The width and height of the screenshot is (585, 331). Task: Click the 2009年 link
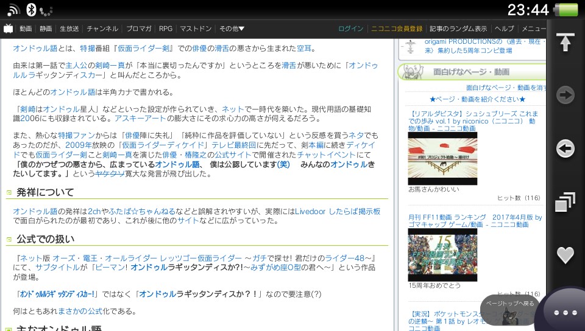79,145
